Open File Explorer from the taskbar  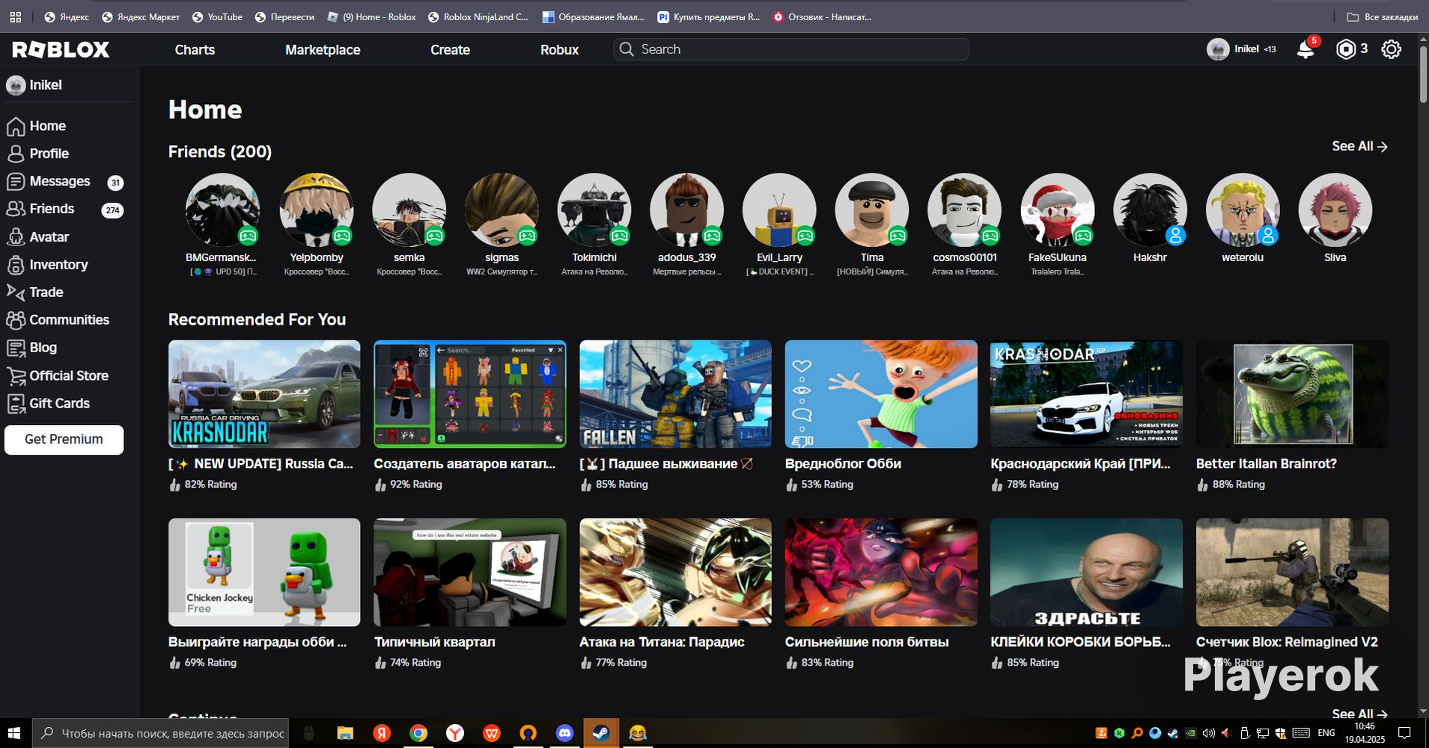(344, 733)
